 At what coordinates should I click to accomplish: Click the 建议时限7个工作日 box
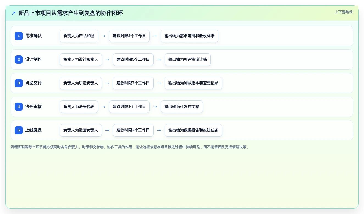coord(133,83)
